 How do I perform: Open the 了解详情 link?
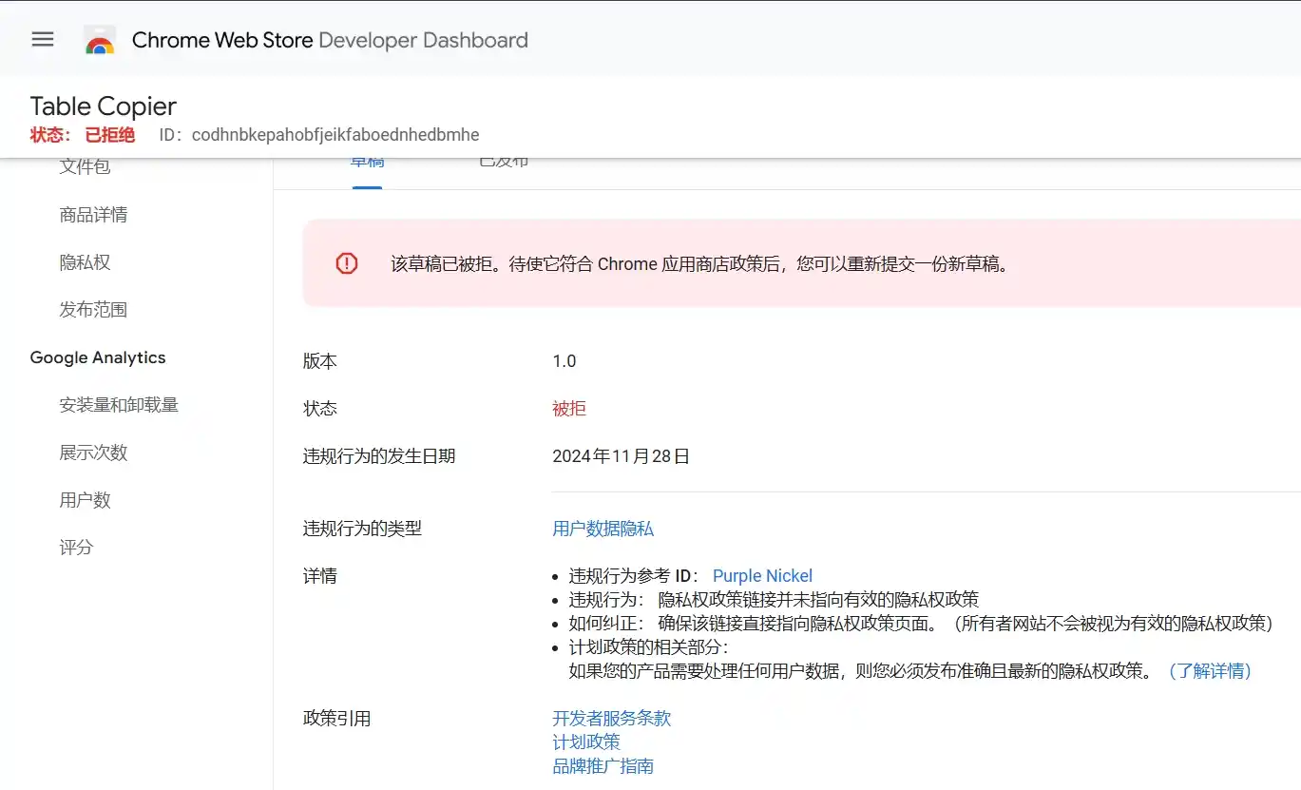coord(1210,671)
